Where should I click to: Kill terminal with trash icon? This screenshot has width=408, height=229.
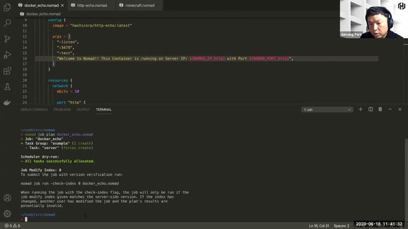pyautogui.click(x=380, y=109)
